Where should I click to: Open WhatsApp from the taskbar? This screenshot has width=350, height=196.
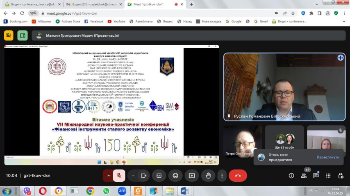tap(106, 191)
